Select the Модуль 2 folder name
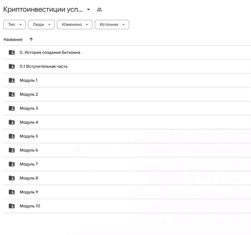This screenshot has width=251, height=235. point(29,94)
